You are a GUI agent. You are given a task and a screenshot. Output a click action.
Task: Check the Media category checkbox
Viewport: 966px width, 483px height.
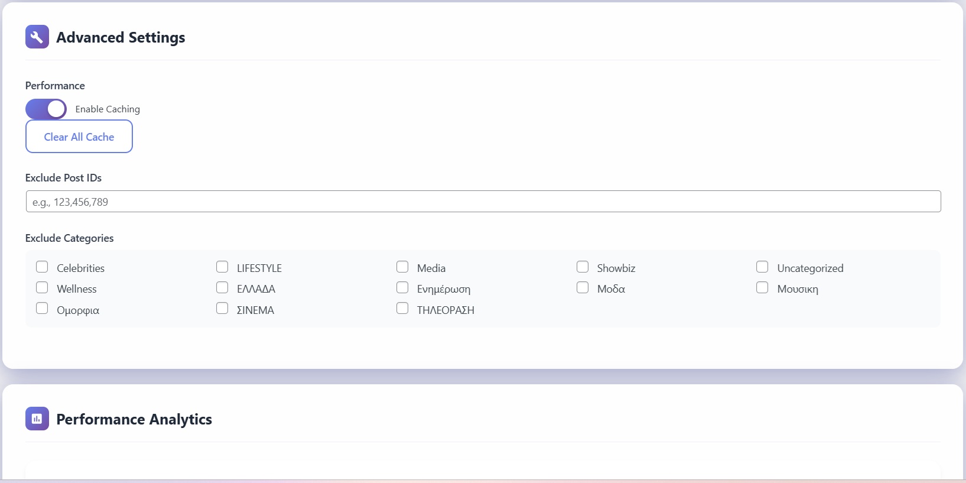click(402, 267)
